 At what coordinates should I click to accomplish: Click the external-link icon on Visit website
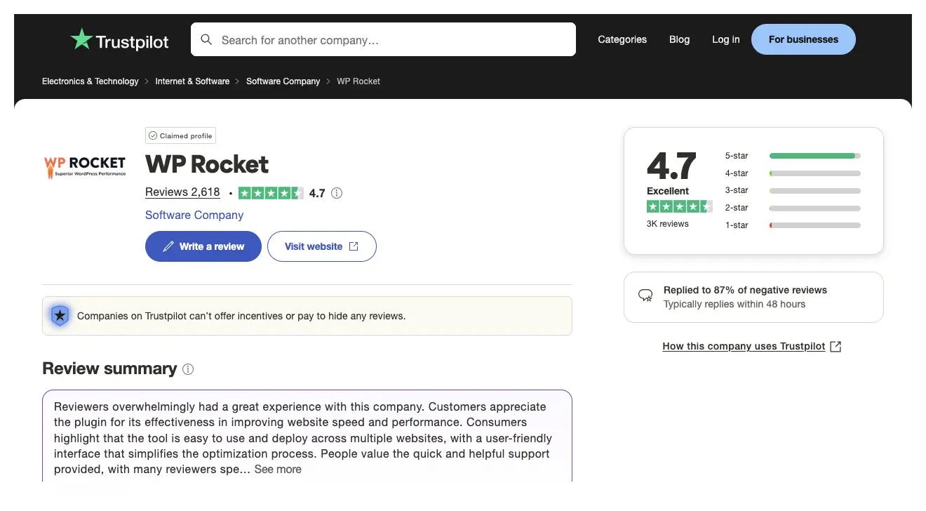pos(355,246)
